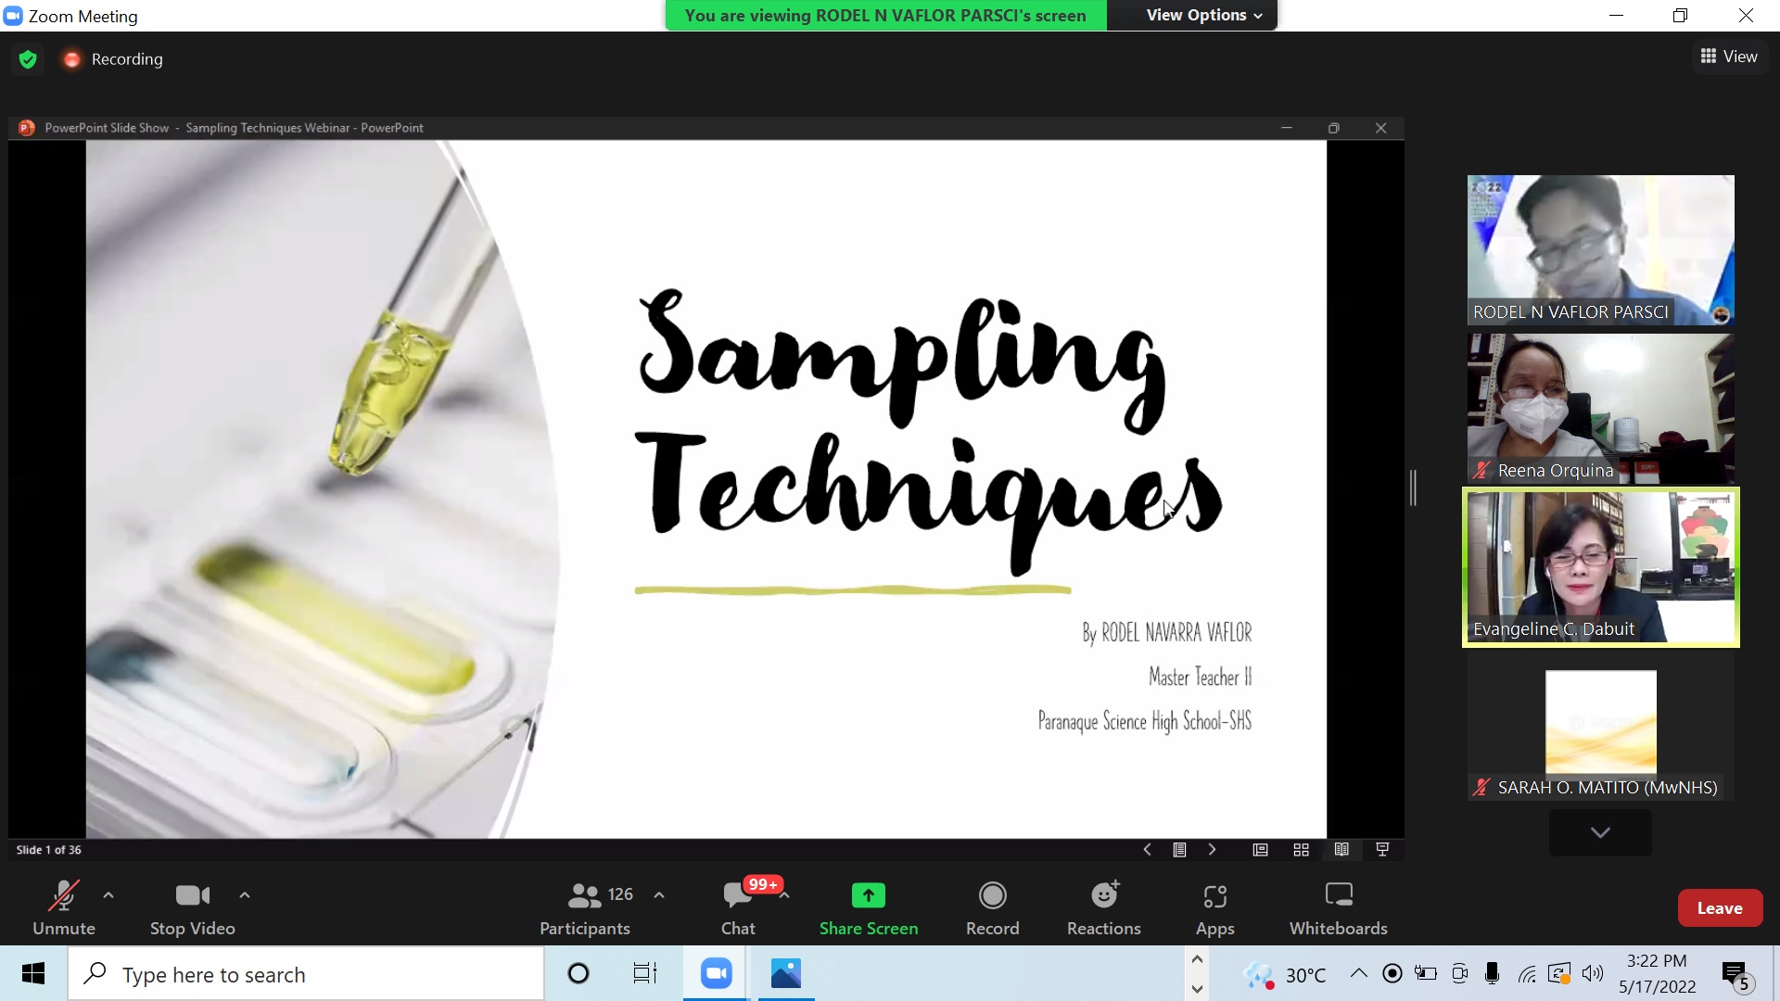Expand audio options arrow next to Unmute

[x=108, y=895]
